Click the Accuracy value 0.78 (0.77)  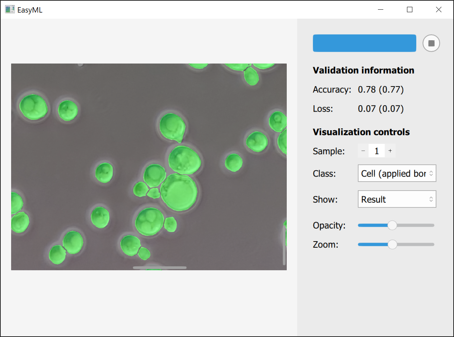coord(381,89)
